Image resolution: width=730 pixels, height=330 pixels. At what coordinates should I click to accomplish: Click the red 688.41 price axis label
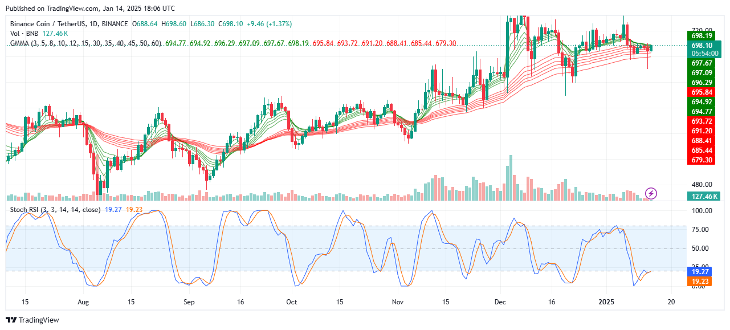tap(702, 141)
